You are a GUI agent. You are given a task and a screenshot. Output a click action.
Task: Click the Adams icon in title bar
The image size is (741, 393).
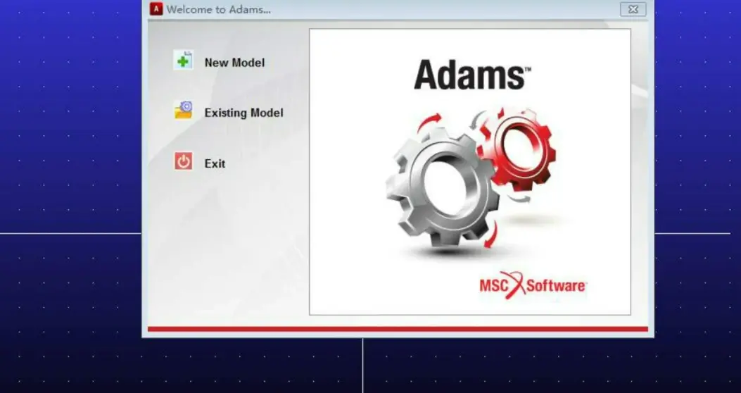(x=156, y=8)
